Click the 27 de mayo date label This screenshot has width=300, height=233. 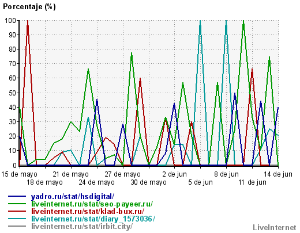(x=123, y=174)
